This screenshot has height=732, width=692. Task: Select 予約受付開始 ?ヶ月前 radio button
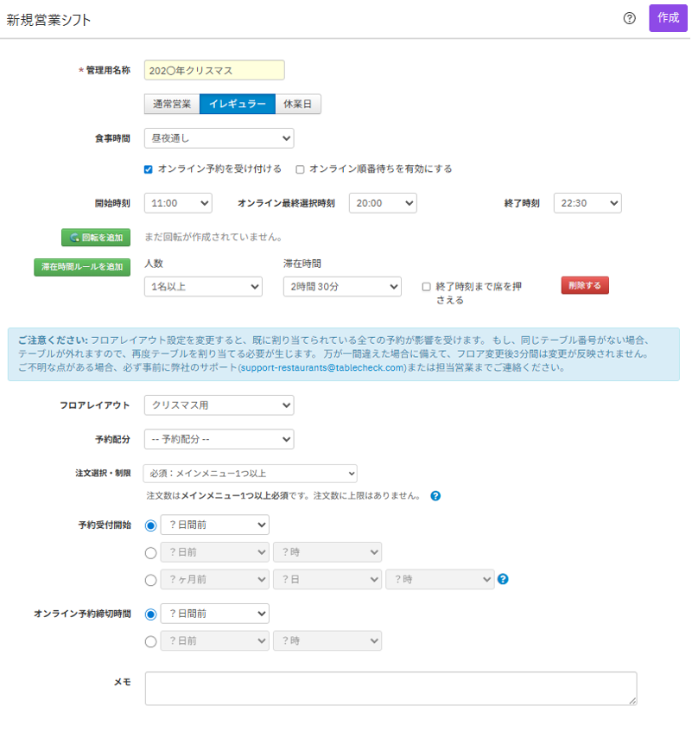coord(150,580)
